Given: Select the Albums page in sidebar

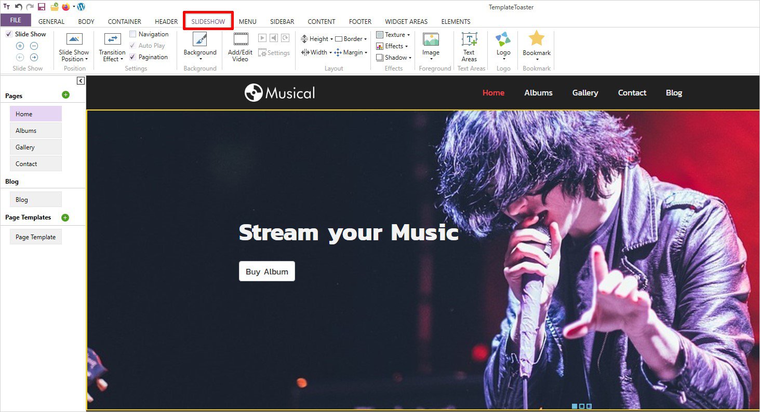Looking at the screenshot, I should pos(35,131).
